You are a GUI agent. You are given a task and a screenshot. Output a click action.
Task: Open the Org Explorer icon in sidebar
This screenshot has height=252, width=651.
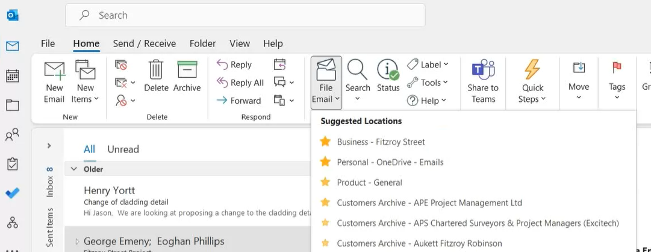coord(13,222)
